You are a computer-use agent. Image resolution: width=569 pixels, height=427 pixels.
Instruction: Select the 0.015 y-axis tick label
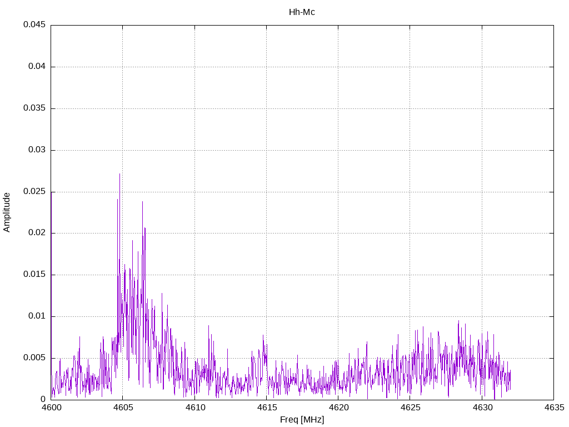34,275
